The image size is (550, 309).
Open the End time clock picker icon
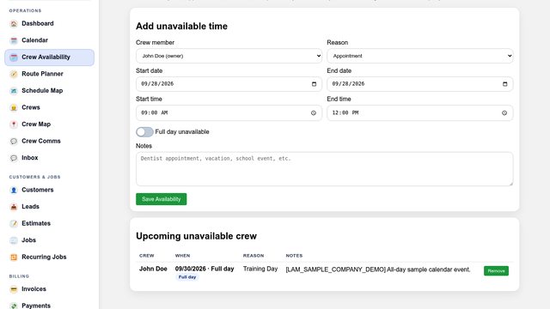tap(504, 112)
